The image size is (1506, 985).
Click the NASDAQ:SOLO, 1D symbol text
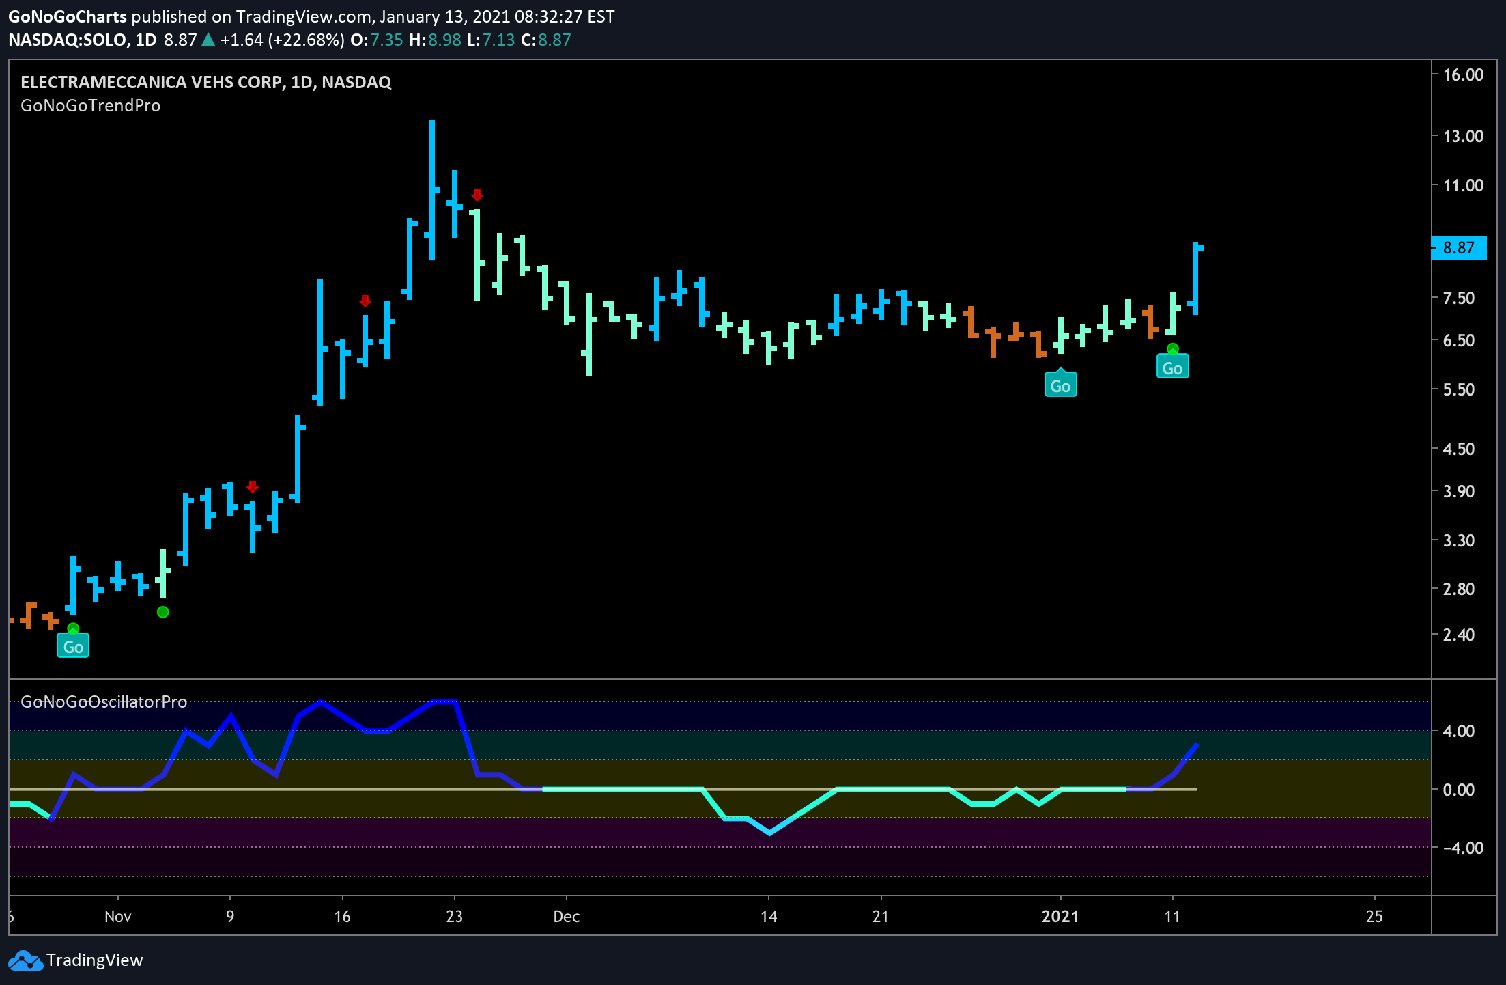pos(83,40)
